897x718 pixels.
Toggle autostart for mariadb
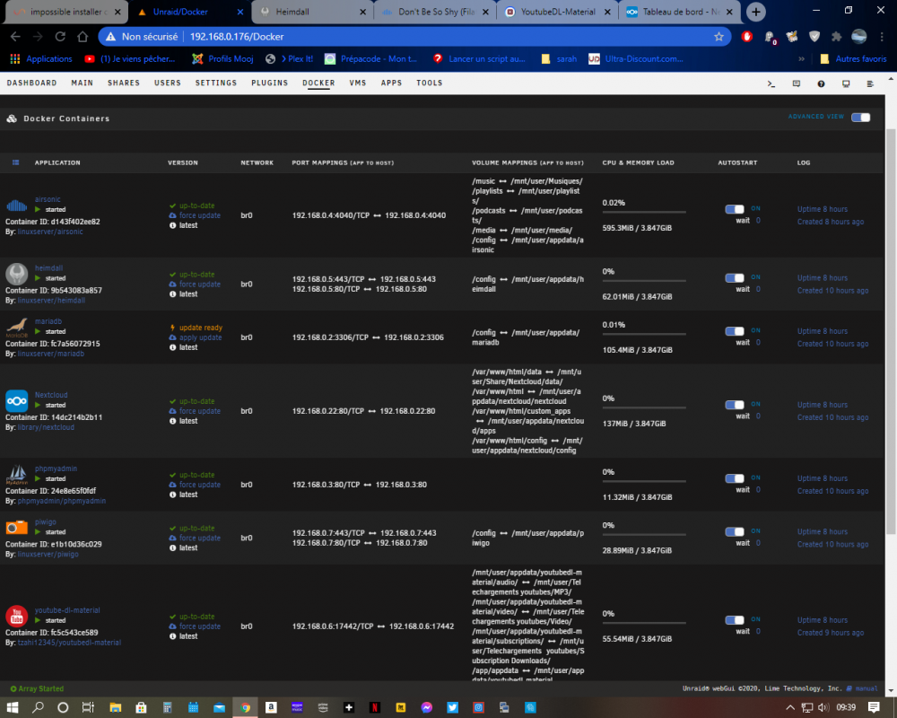point(735,331)
